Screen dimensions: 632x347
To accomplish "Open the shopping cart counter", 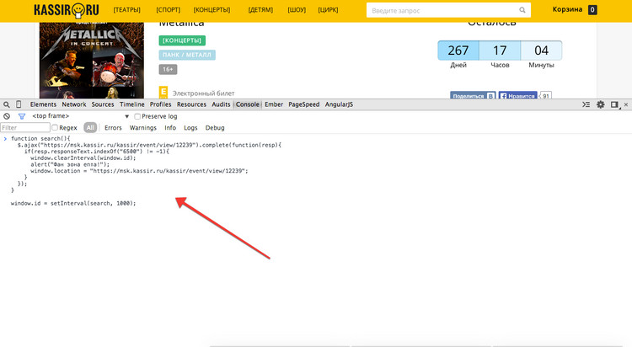I will pyautogui.click(x=592, y=10).
